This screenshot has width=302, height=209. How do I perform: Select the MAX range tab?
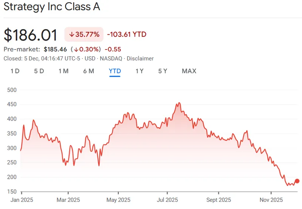coord(189,71)
